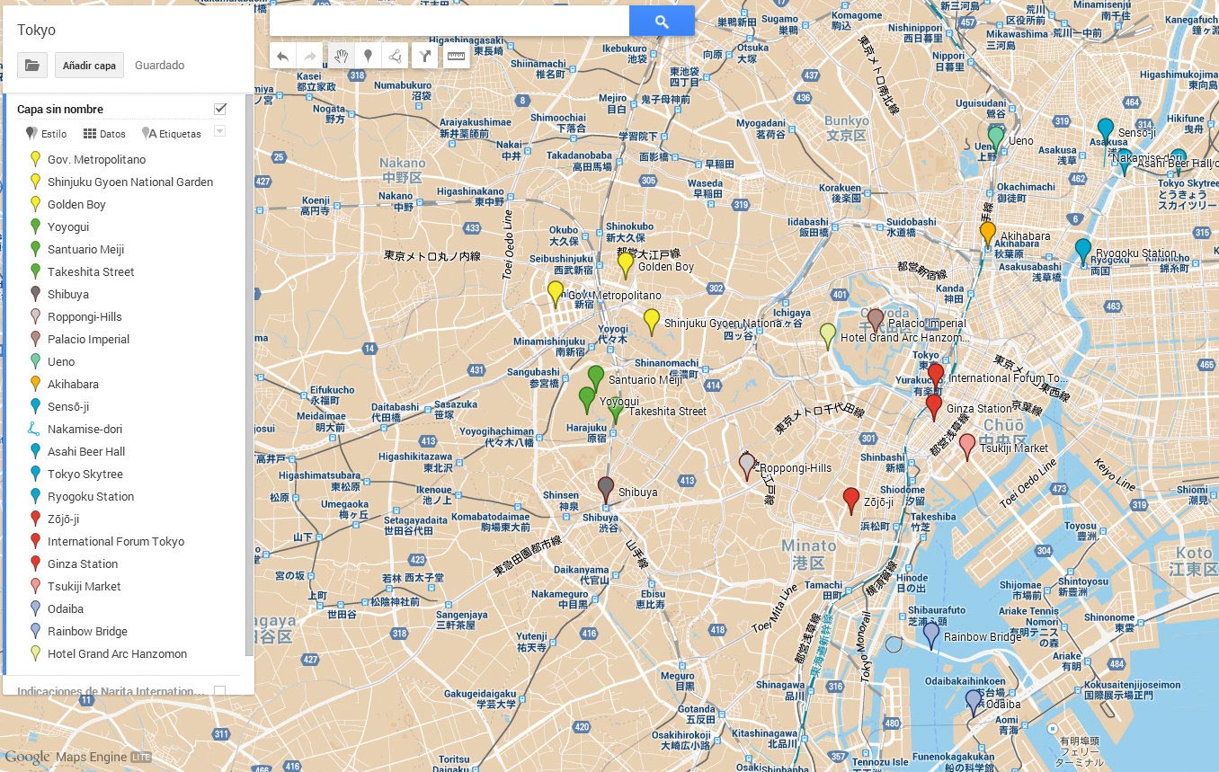Select the add directions tool
The width and height of the screenshot is (1219, 772).
(423, 55)
